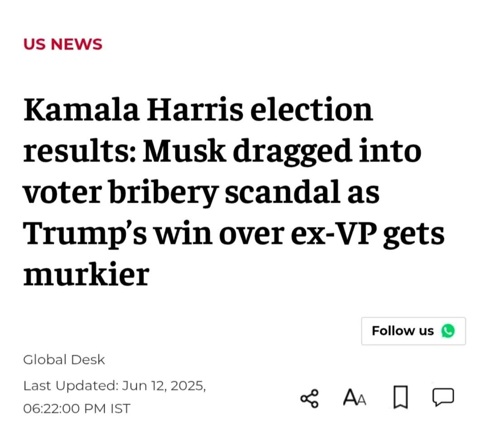Share this article via the share icon
This screenshot has width=489, height=430.
309,398
